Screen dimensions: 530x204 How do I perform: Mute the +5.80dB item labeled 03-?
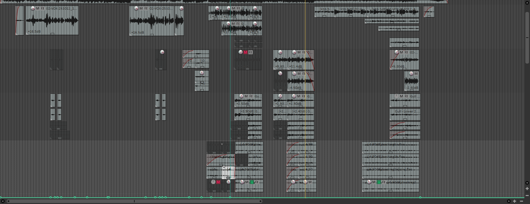tap(401, 52)
